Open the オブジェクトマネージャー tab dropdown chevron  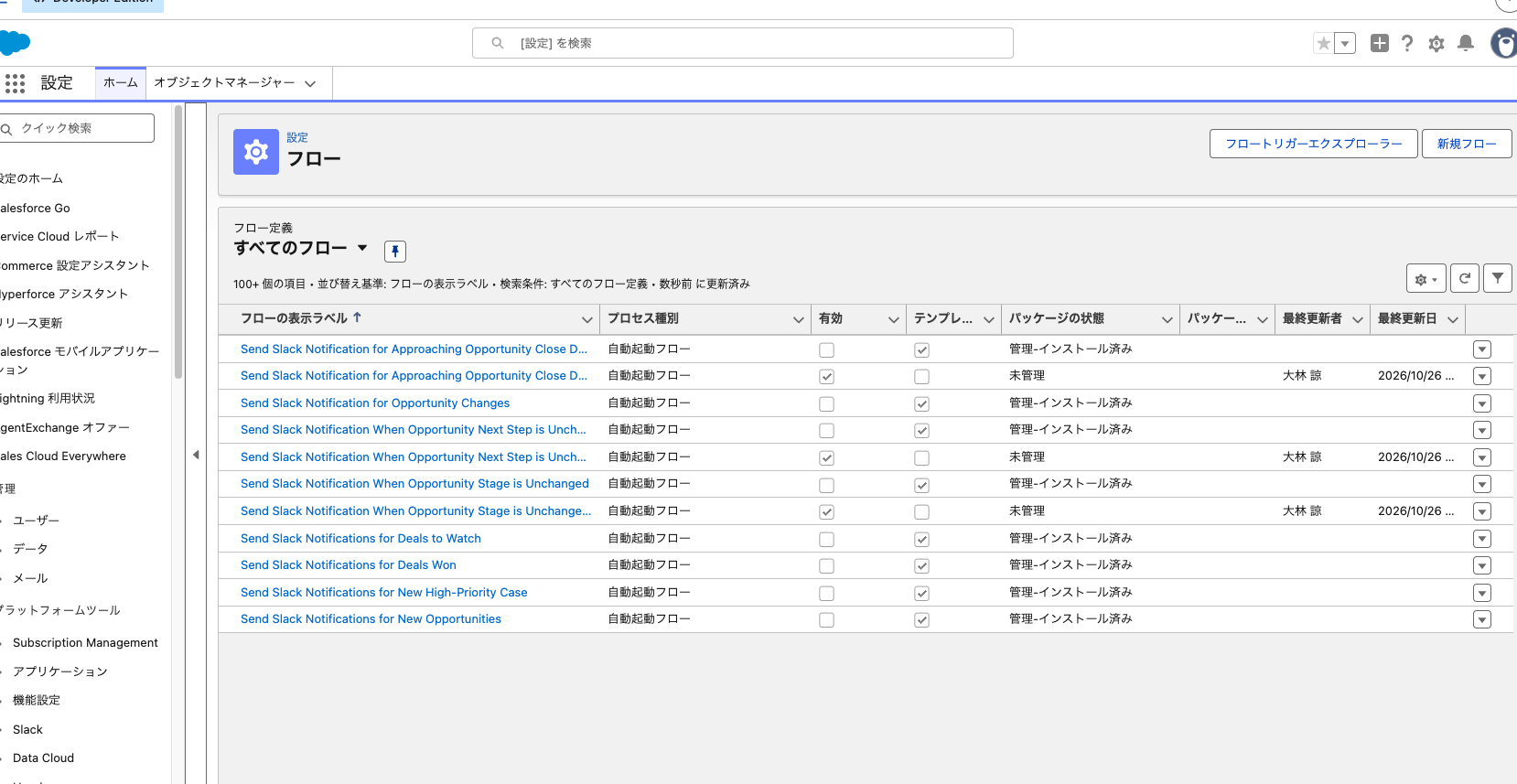coord(310,83)
